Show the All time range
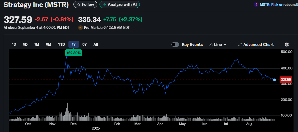The height and width of the screenshot is (132, 298). (96, 45)
